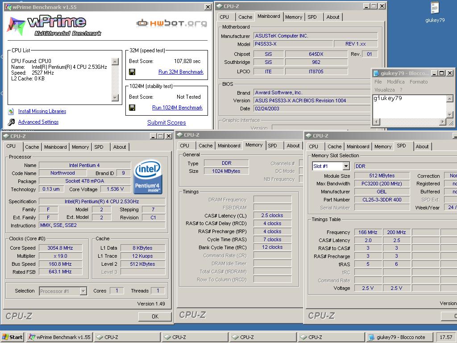
Task: Click the Submit Scores link
Action: [166, 122]
